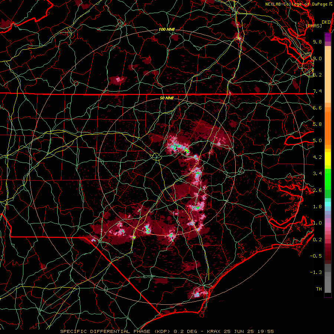The width and height of the screenshot is (334, 334).
Task: Click the small storm cell north of the state line
Action: [118, 80]
